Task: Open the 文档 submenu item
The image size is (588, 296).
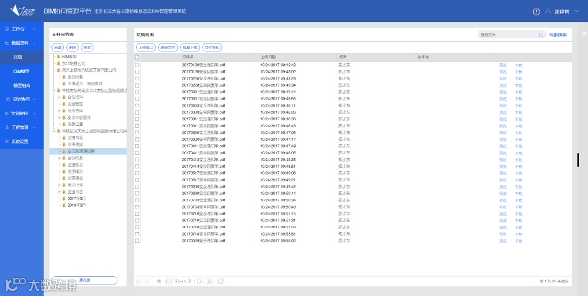Action: click(x=22, y=58)
